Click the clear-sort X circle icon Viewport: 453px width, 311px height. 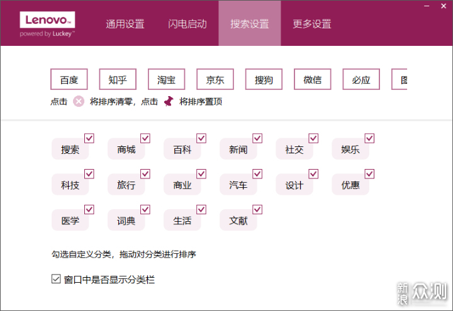click(x=79, y=101)
